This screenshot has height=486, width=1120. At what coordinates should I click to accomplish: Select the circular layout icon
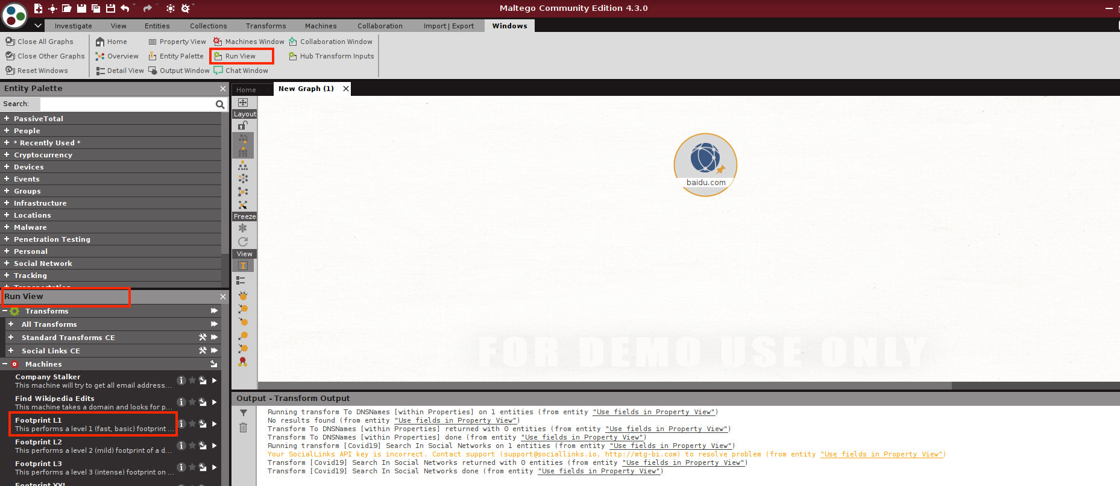[x=243, y=178]
